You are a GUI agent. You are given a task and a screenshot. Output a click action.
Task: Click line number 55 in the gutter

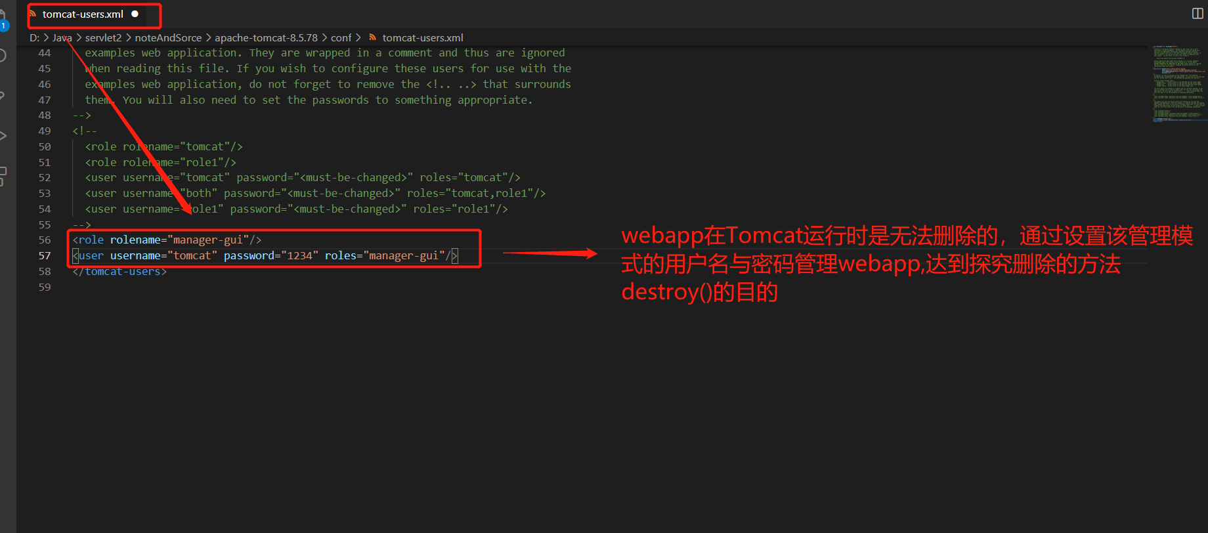point(45,224)
